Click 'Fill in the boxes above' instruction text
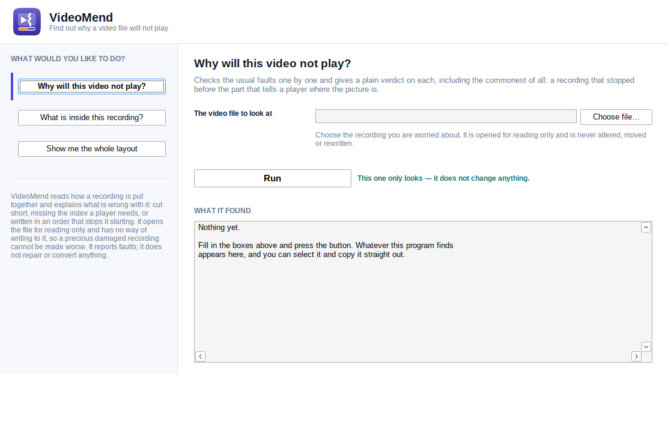Screen dimensions: 668x436 [326, 250]
